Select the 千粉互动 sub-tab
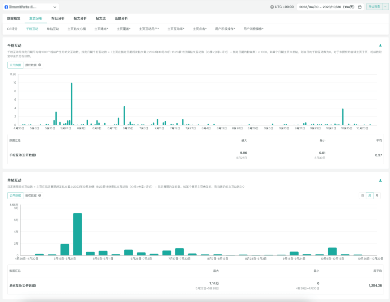 (x=32, y=29)
